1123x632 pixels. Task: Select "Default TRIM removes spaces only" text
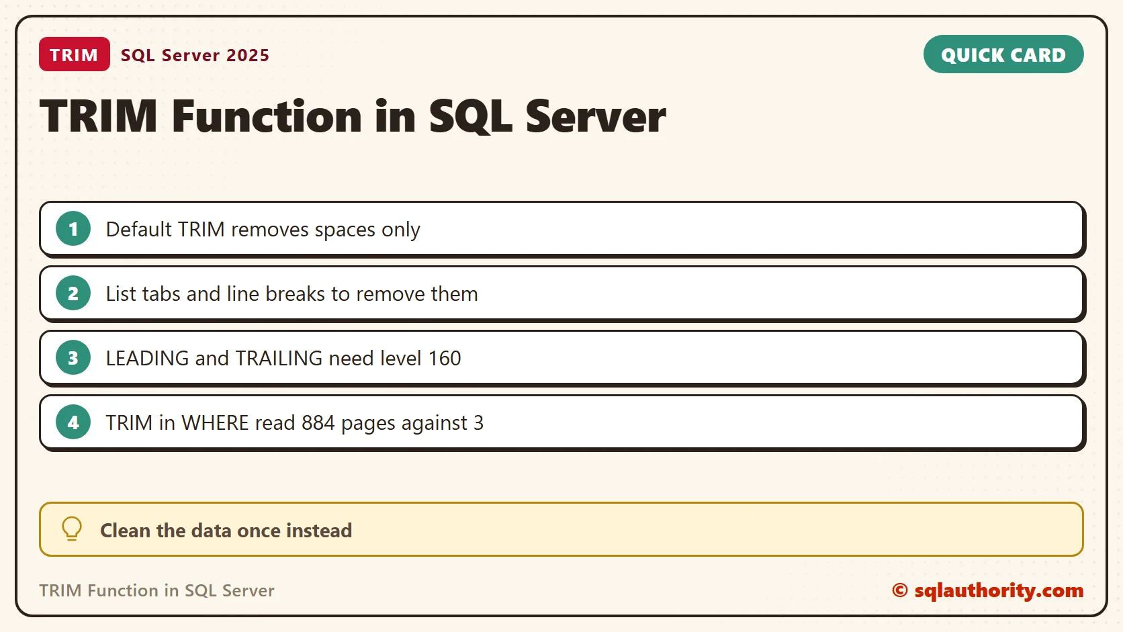click(263, 230)
